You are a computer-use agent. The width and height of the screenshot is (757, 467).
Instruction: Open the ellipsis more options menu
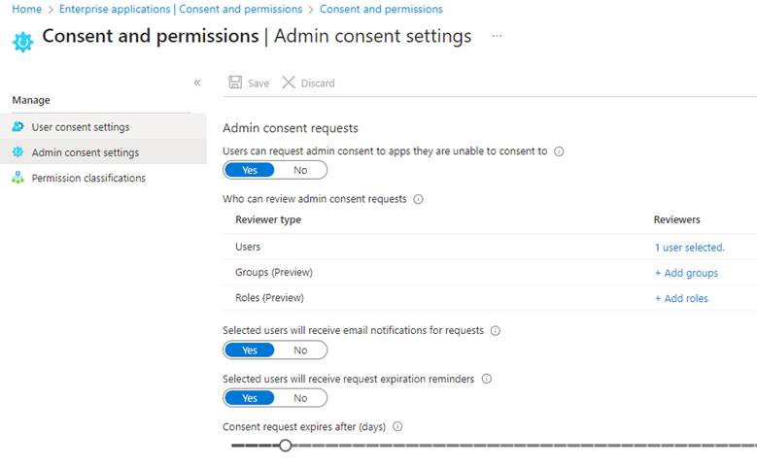click(x=497, y=36)
